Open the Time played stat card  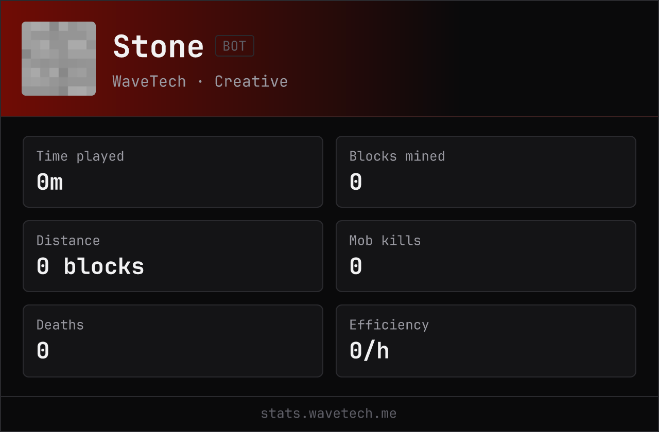[x=173, y=172]
